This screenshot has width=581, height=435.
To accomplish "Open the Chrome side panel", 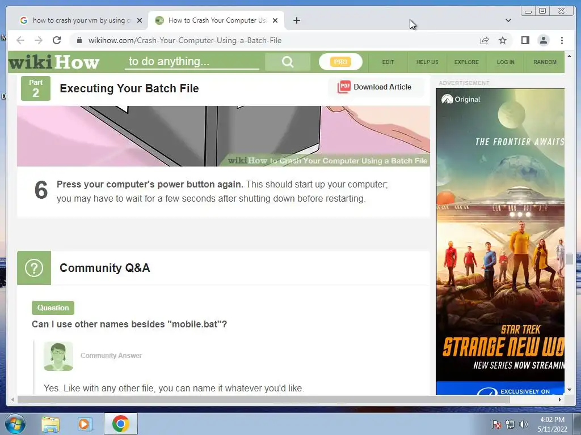I will (525, 40).
